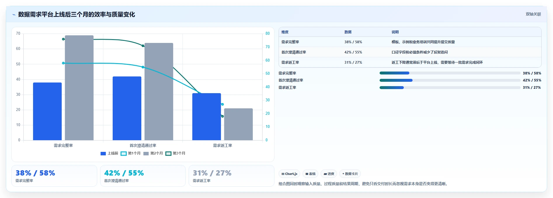Click the Chart.js tag chip
Viewport: 553px width, 198px height.
click(289, 174)
